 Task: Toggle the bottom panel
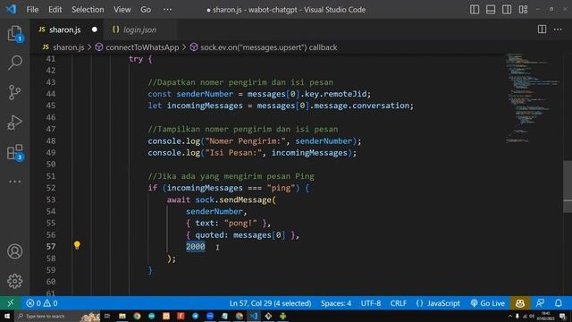tap(491, 10)
